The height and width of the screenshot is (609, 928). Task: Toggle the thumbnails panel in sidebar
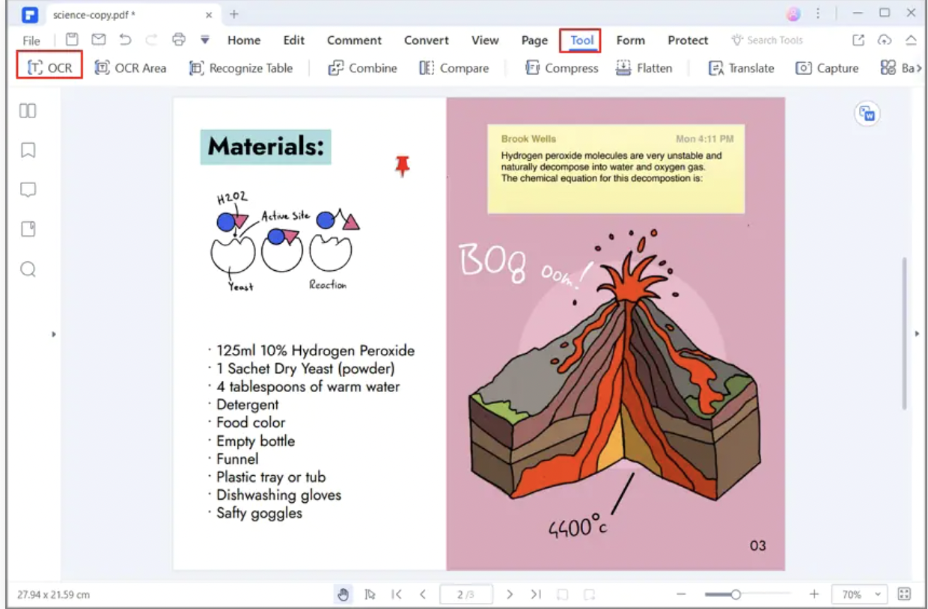(x=28, y=111)
